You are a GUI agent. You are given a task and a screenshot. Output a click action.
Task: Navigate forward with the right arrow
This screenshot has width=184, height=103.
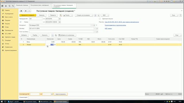[x=29, y=11]
